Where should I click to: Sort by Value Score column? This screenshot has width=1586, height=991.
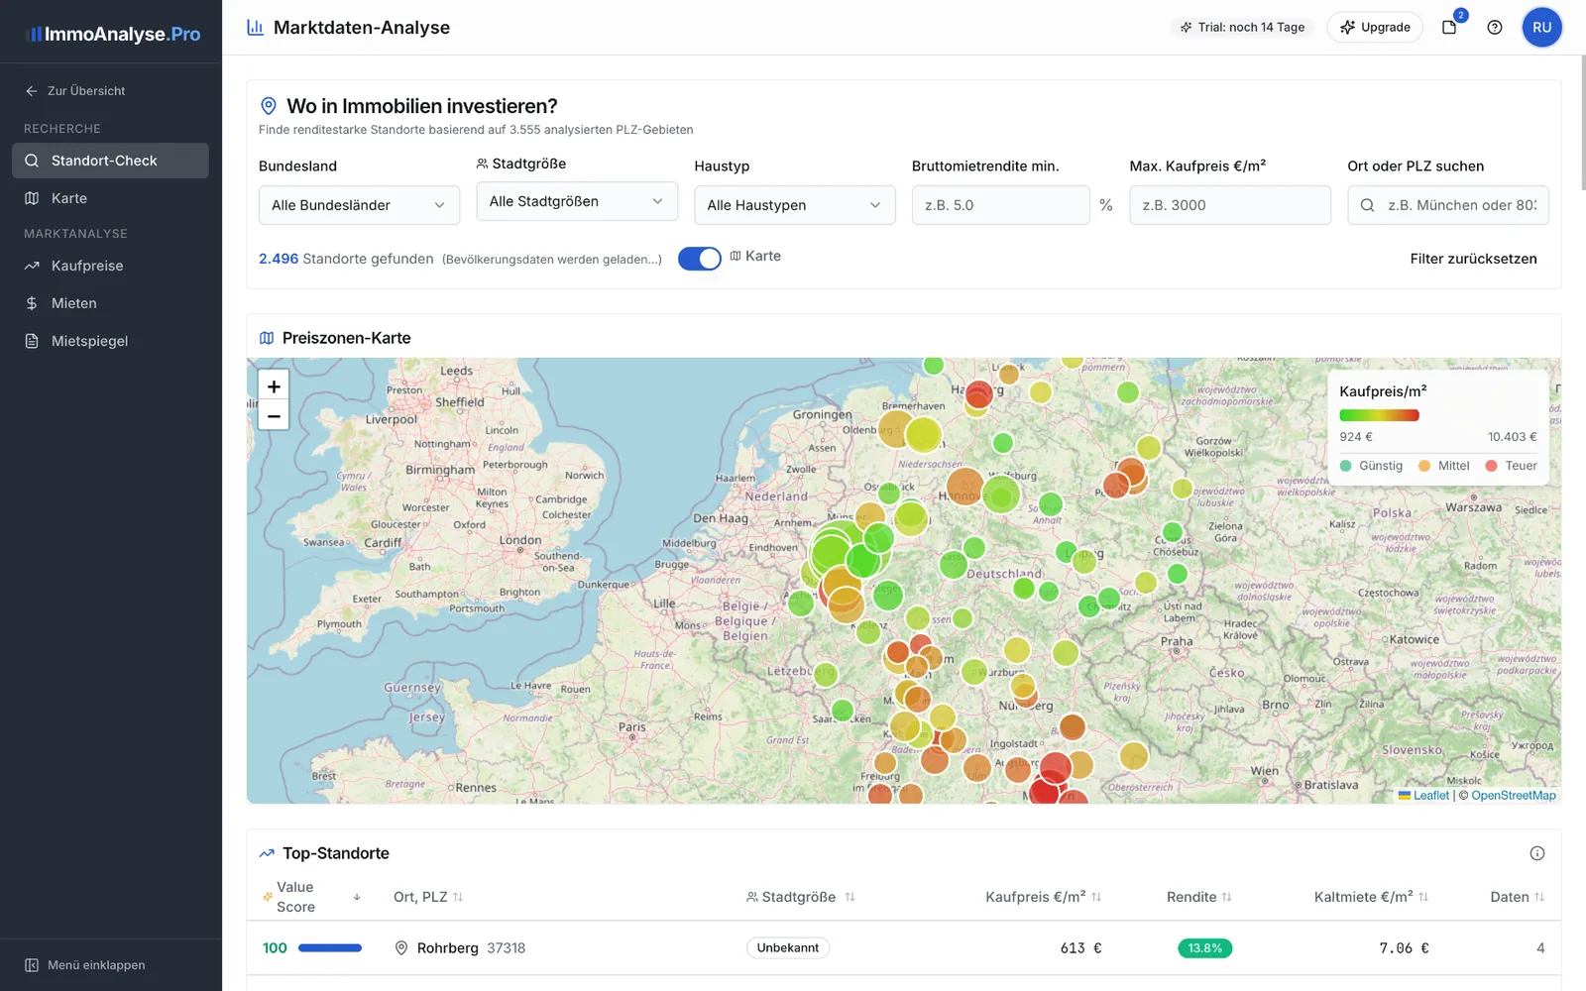click(x=310, y=897)
